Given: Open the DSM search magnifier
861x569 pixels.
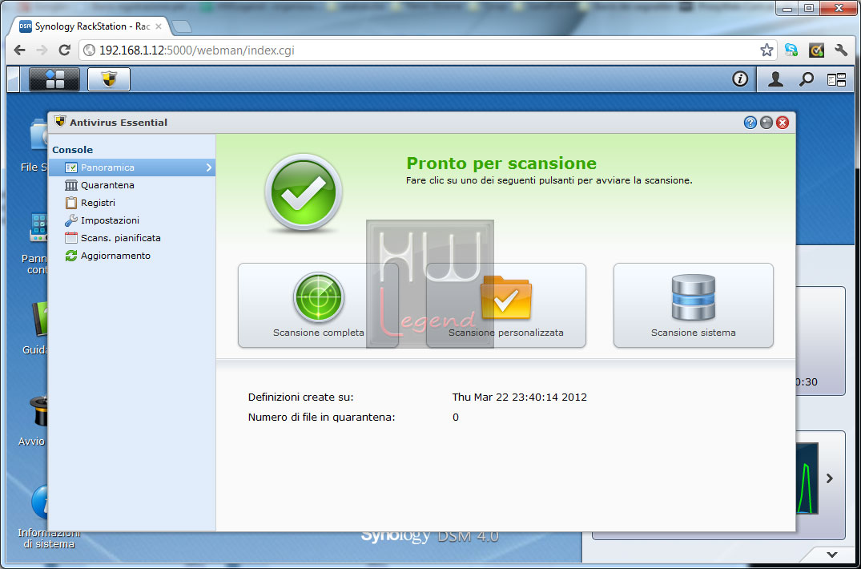Looking at the screenshot, I should pyautogui.click(x=806, y=79).
